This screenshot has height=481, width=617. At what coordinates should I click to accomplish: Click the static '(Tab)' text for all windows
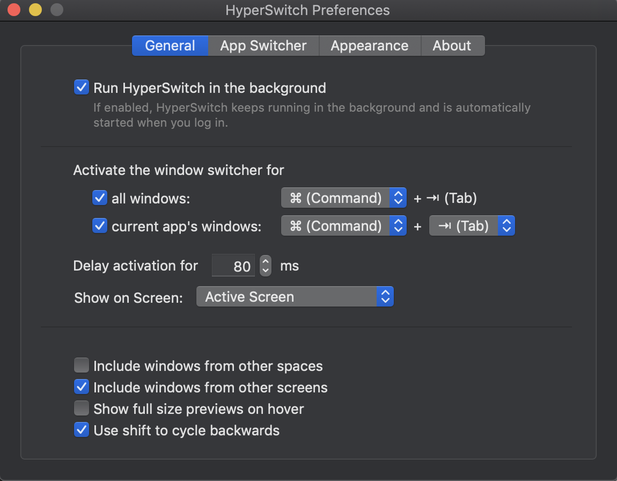pyautogui.click(x=460, y=198)
